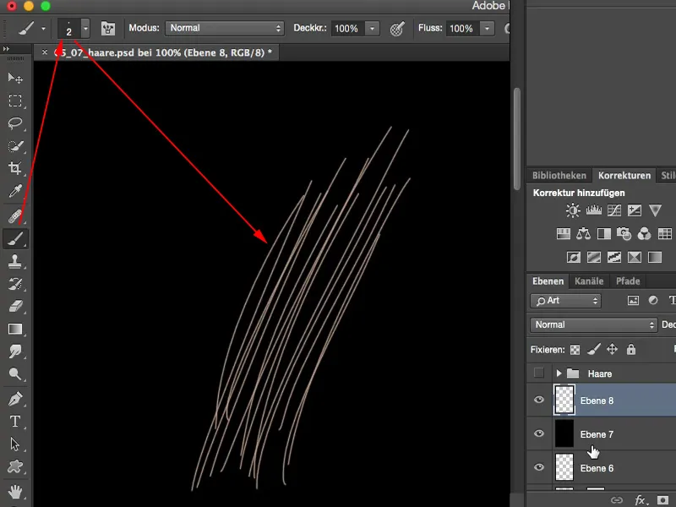Open the Fluss flow dropdown arrow

[x=487, y=29]
